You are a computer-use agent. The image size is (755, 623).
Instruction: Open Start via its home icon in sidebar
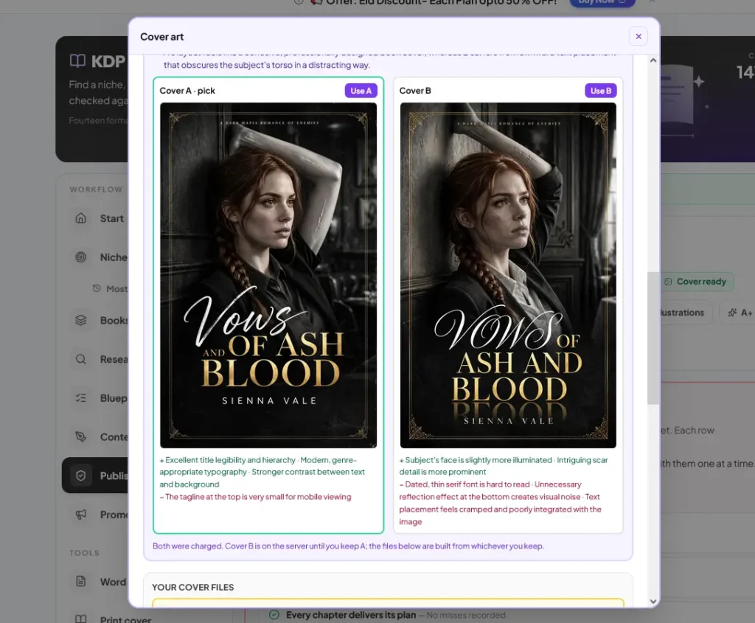point(81,218)
